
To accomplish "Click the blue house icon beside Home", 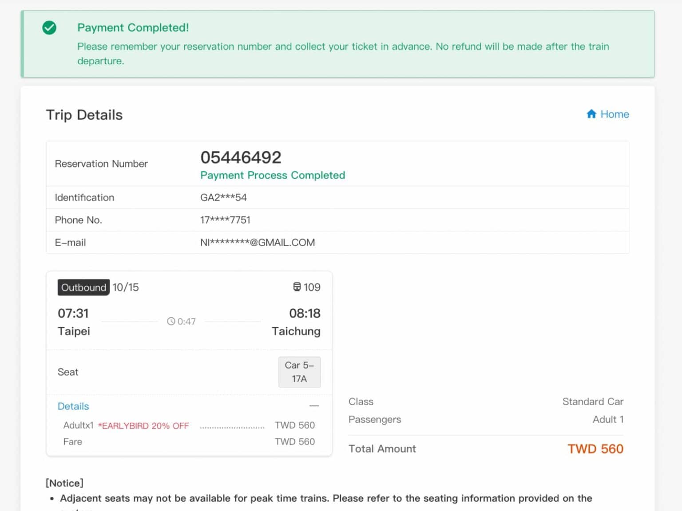I will coord(591,114).
